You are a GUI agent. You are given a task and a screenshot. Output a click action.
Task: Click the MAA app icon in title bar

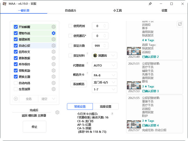coord(5,4)
